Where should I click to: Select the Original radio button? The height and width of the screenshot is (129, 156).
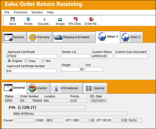9,61
